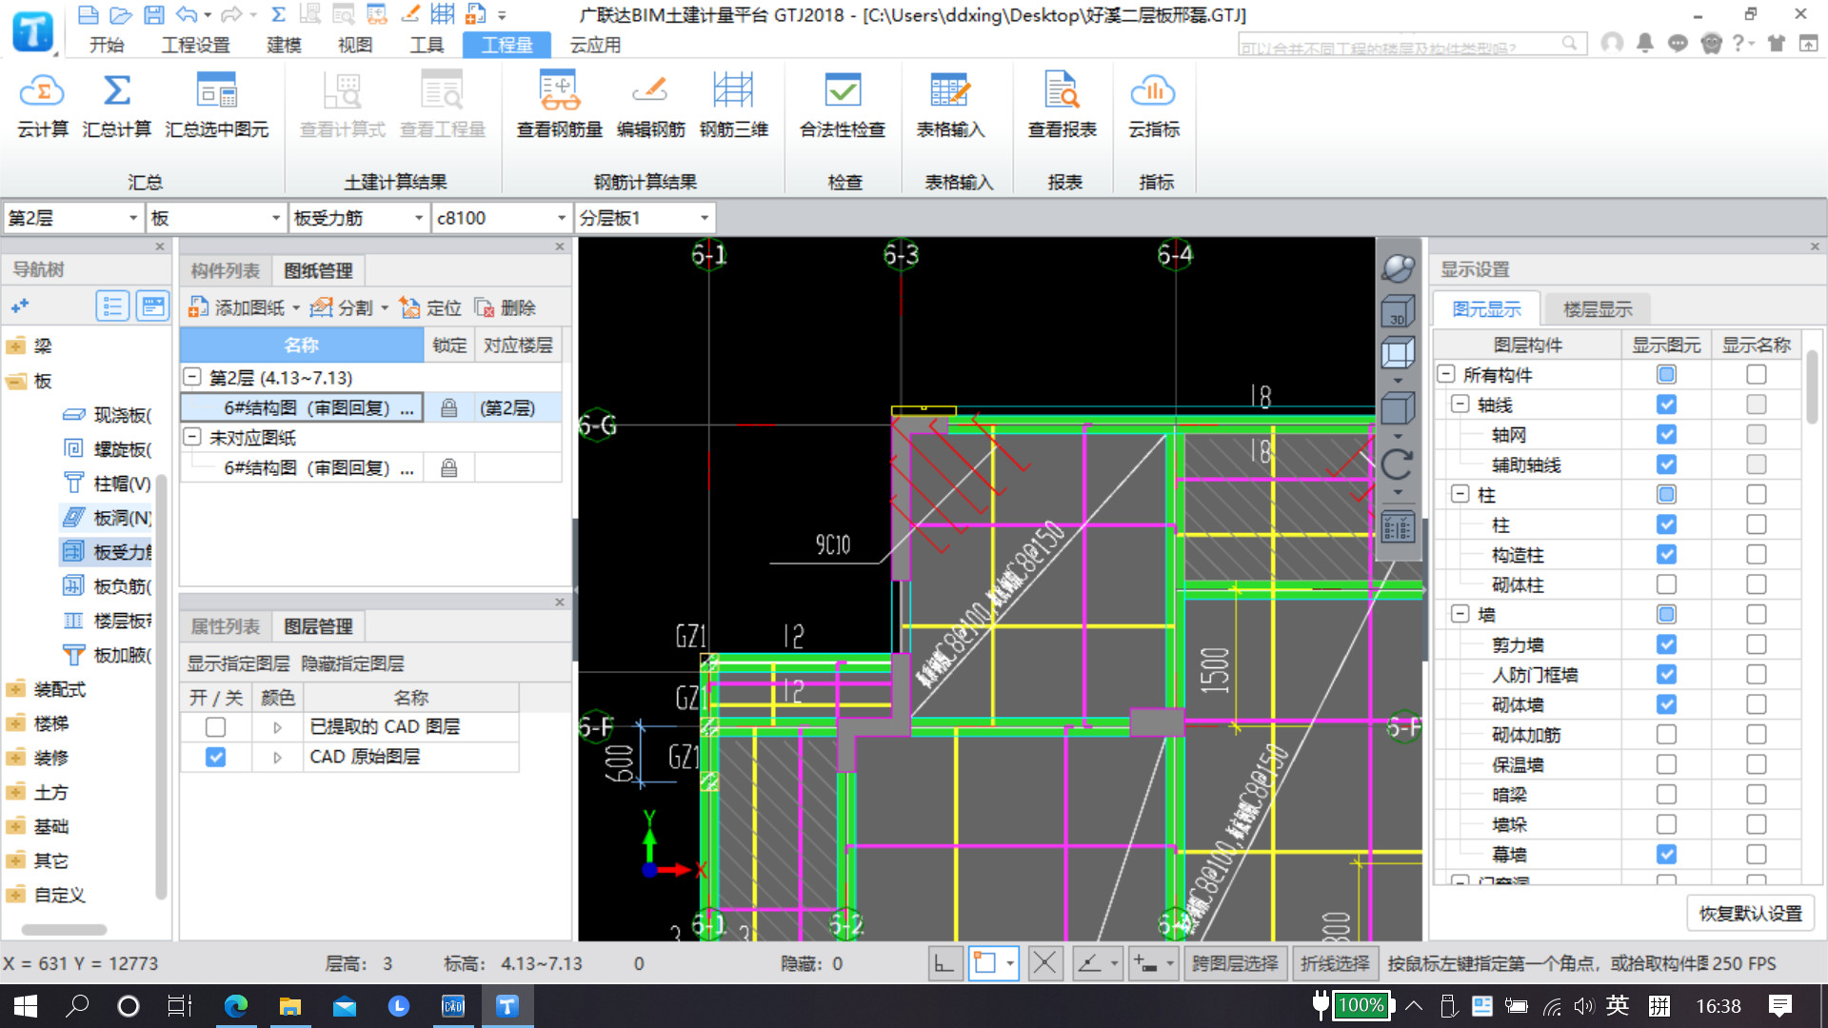The height and width of the screenshot is (1028, 1828).
Task: Collapse the 第2层 (4.13~7.13) drawing group
Action: (x=192, y=378)
